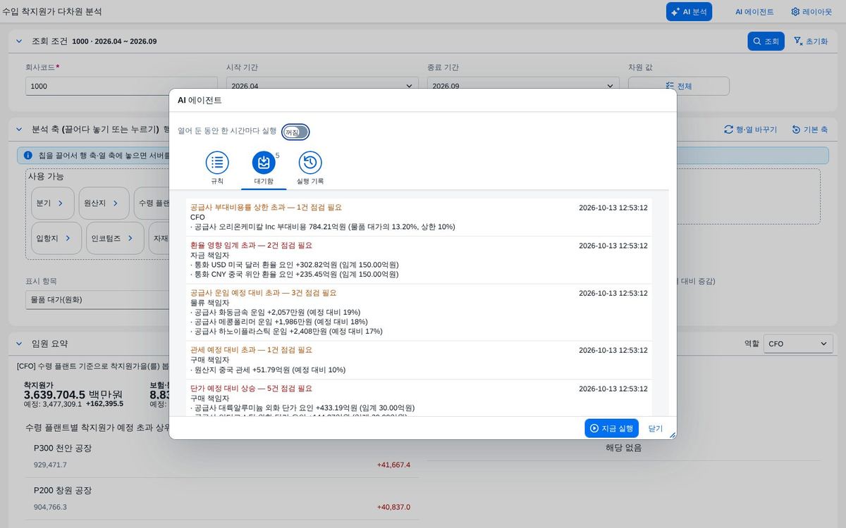Close the dialog with 닫기 button
The height and width of the screenshot is (528, 846).
(x=656, y=428)
